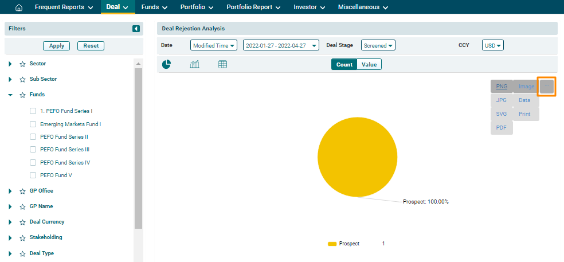Switch to bar chart view icon
This screenshot has height=262, width=564.
pyautogui.click(x=194, y=64)
